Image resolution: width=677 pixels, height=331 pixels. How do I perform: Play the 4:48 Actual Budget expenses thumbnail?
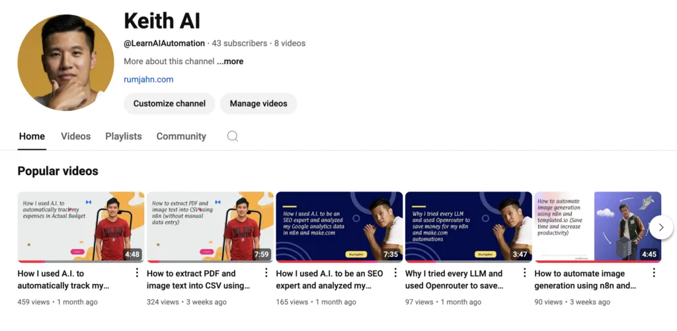(81, 227)
